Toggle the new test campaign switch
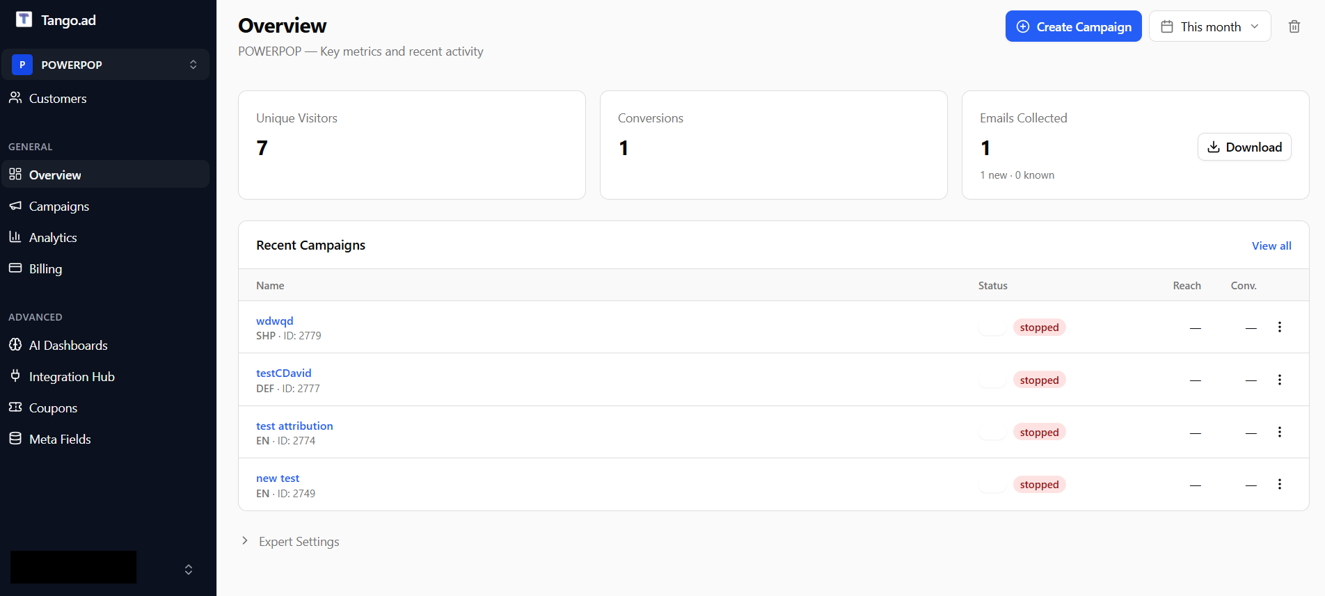The width and height of the screenshot is (1325, 596). (x=992, y=485)
